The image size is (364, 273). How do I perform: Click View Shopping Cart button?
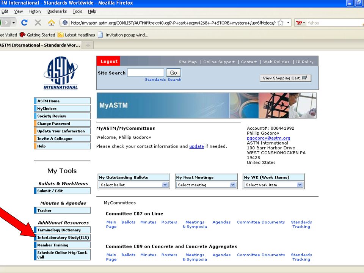click(x=285, y=78)
